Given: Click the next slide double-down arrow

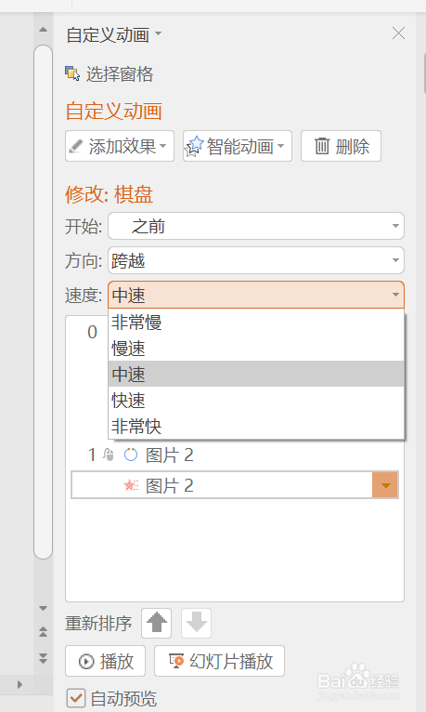Looking at the screenshot, I should point(43,658).
